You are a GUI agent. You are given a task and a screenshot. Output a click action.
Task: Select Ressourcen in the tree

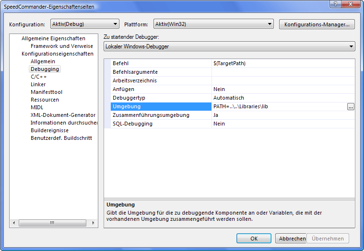(x=45, y=100)
